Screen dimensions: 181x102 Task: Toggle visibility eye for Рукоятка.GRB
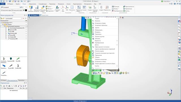[26, 33]
